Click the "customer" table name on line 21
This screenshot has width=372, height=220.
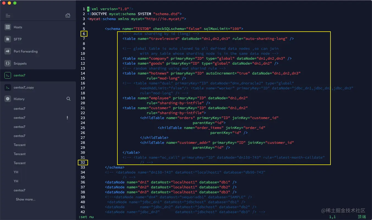160,108
